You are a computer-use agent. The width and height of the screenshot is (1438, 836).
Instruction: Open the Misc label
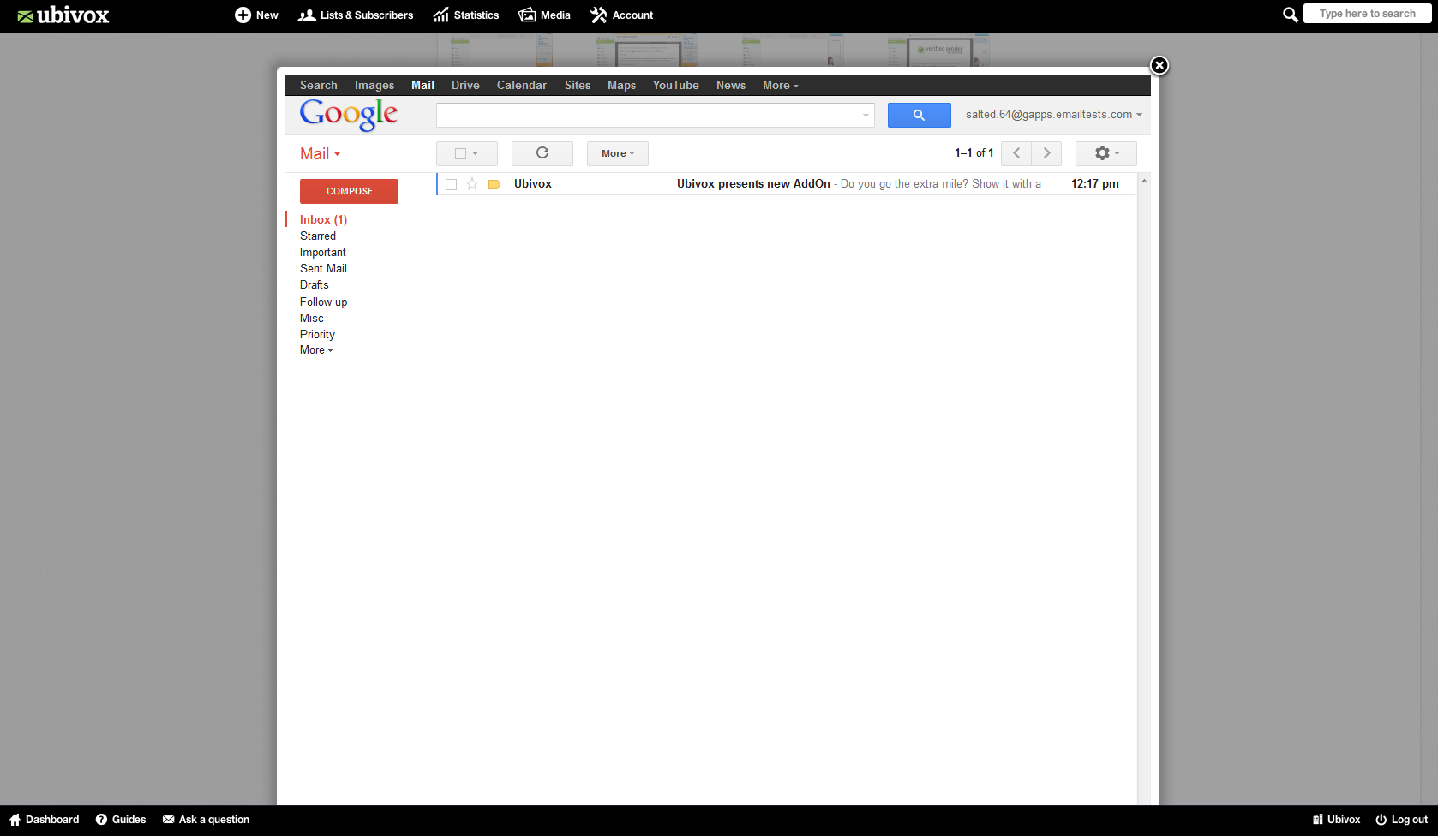coord(312,319)
